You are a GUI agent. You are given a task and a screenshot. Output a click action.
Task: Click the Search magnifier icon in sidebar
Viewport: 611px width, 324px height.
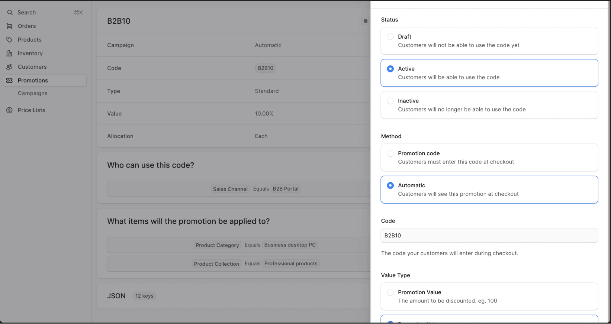10,13
